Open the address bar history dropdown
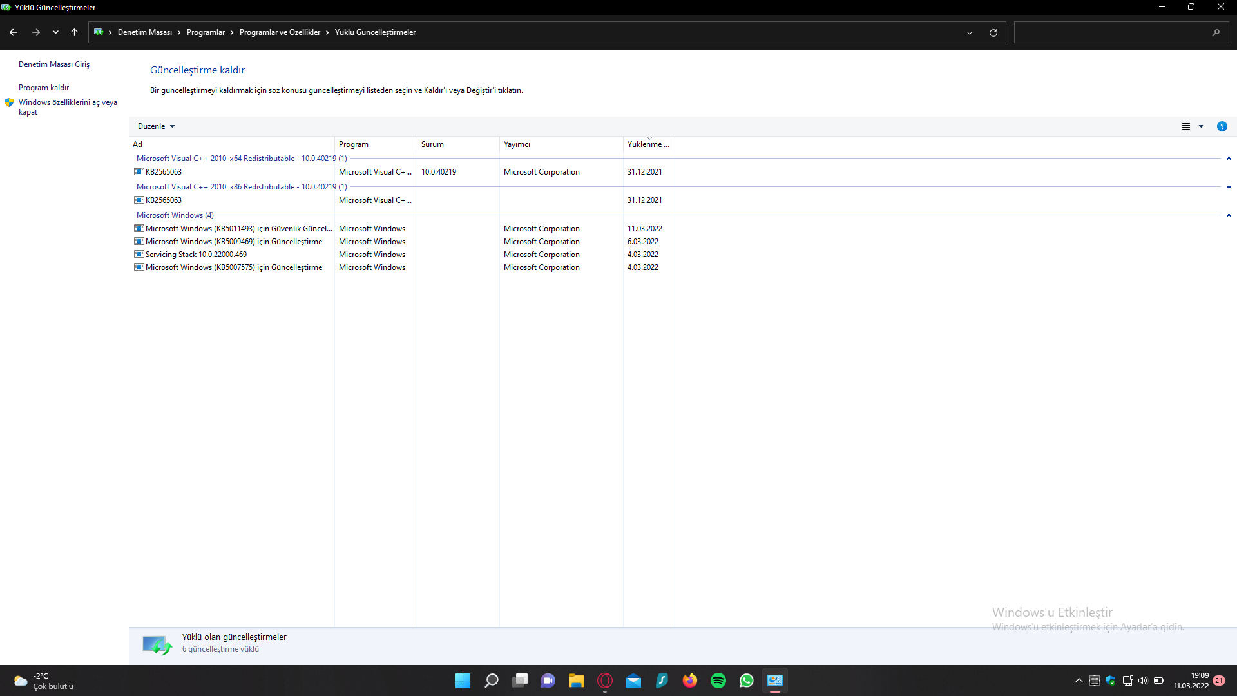The image size is (1237, 696). pyautogui.click(x=970, y=32)
